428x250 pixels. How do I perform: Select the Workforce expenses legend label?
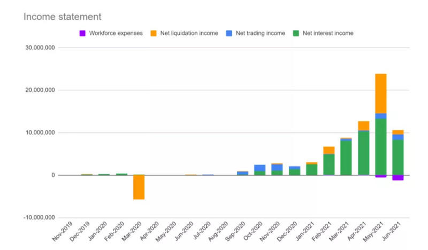[116, 33]
